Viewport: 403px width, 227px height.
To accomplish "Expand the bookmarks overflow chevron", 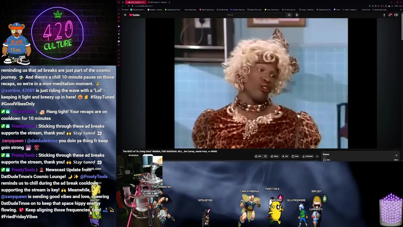I will tap(401, 10).
